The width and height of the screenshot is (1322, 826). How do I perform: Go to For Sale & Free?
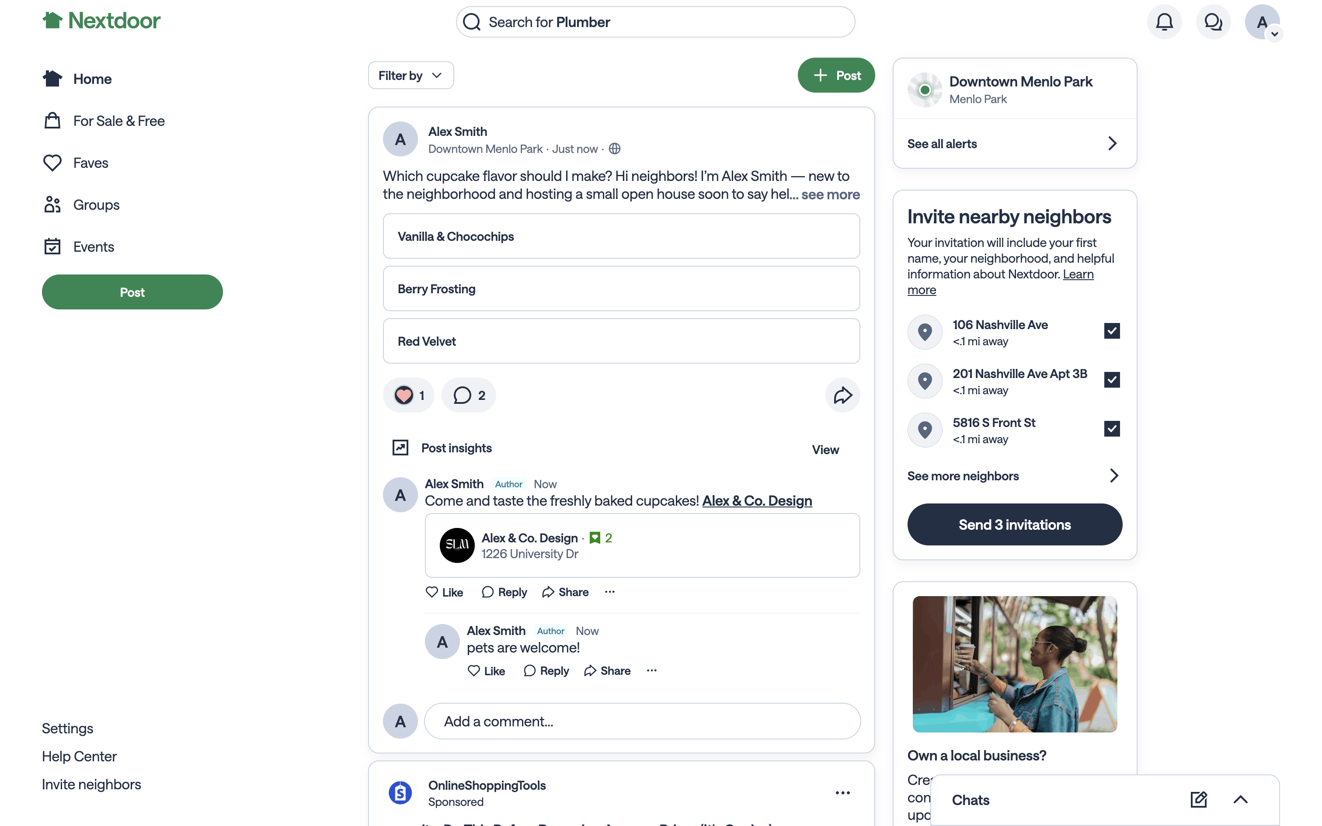(x=118, y=121)
